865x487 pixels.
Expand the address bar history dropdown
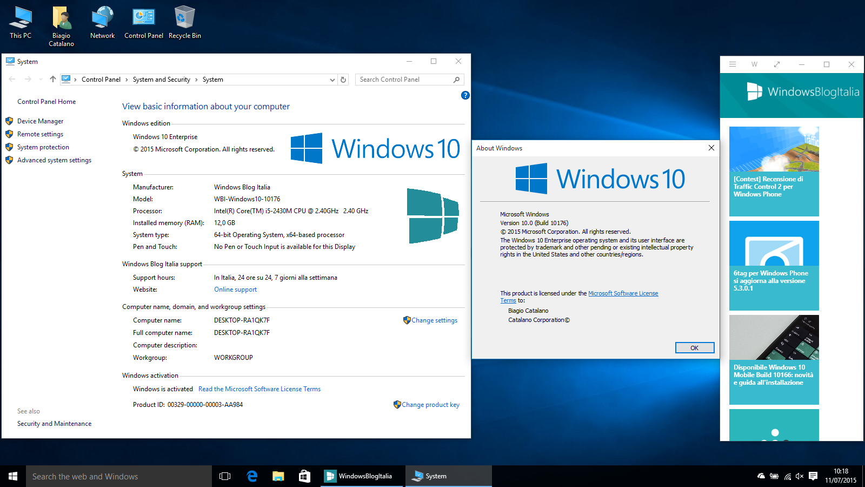pos(332,80)
